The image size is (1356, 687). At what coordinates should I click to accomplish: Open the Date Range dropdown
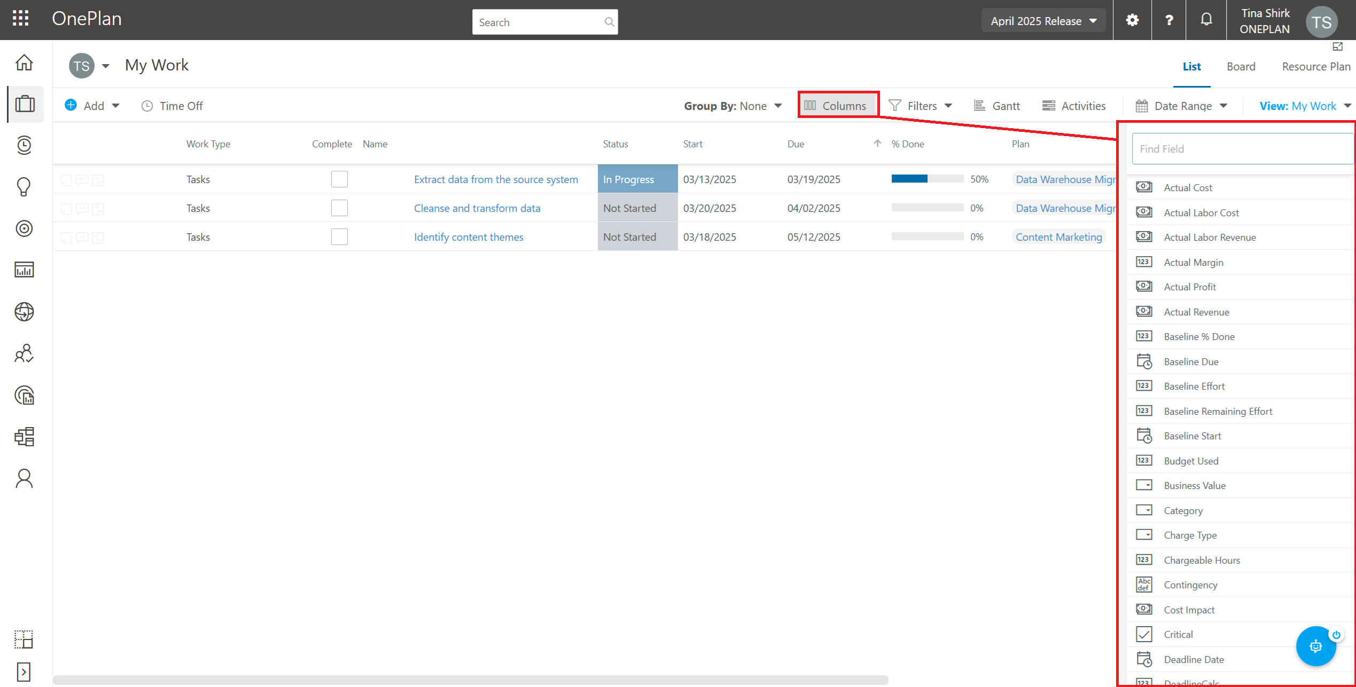click(x=1181, y=106)
